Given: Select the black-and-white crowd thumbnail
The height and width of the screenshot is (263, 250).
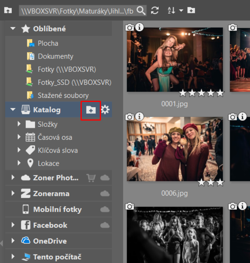Looking at the screenshot, I should coord(175,235).
